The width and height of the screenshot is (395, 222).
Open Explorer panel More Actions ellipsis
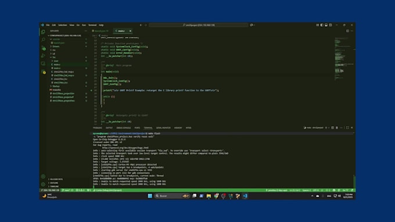[x=86, y=31]
